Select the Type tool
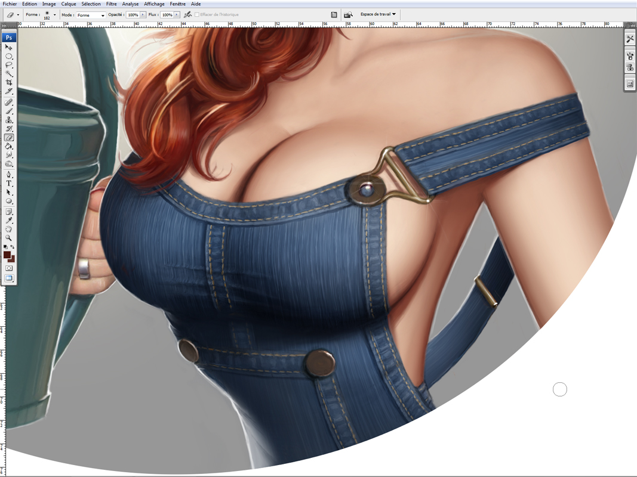The image size is (637, 477). [x=8, y=183]
